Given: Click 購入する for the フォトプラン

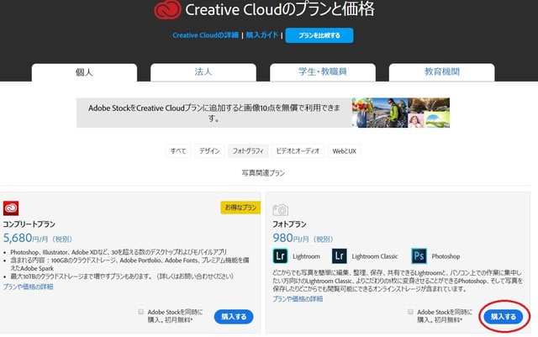Looking at the screenshot, I should coord(504,317).
